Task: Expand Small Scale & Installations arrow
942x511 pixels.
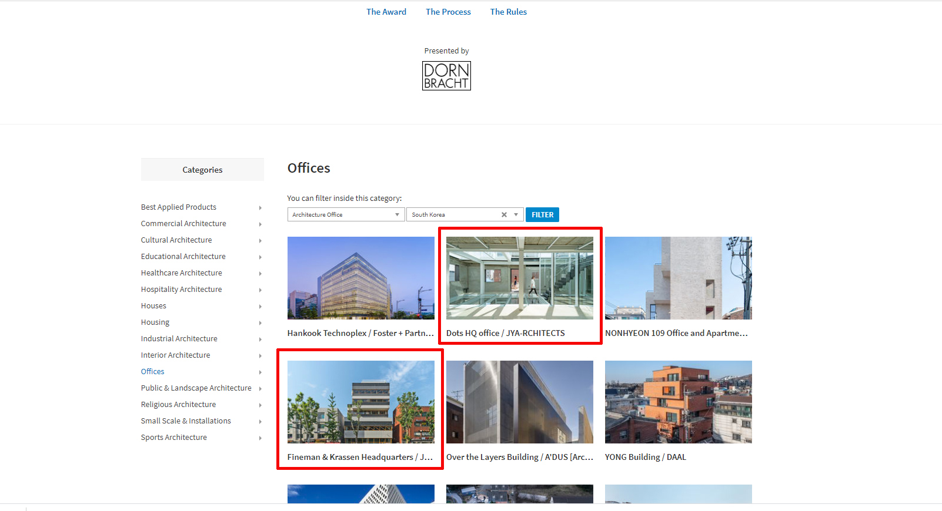Action: click(260, 422)
